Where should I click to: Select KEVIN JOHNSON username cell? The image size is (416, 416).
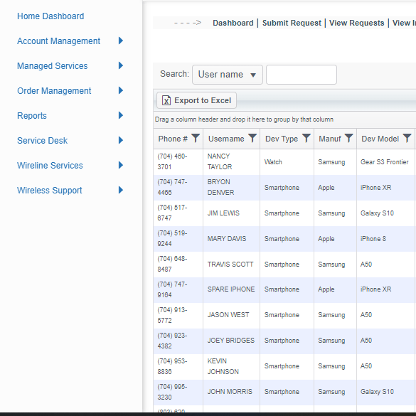(x=231, y=366)
